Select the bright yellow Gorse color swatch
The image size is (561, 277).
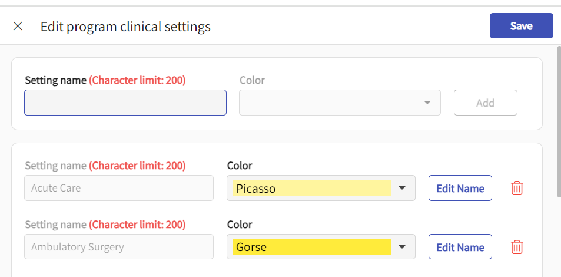(x=311, y=247)
